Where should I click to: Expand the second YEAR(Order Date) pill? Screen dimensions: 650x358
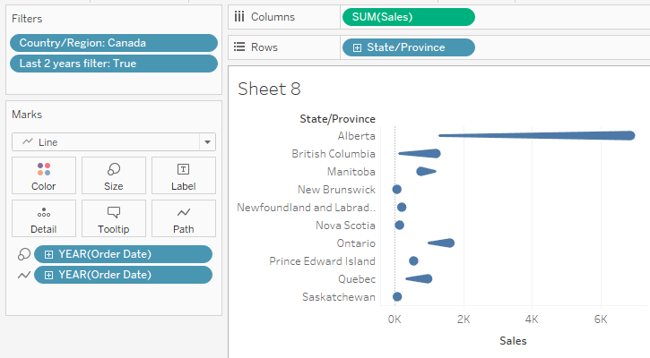point(48,275)
